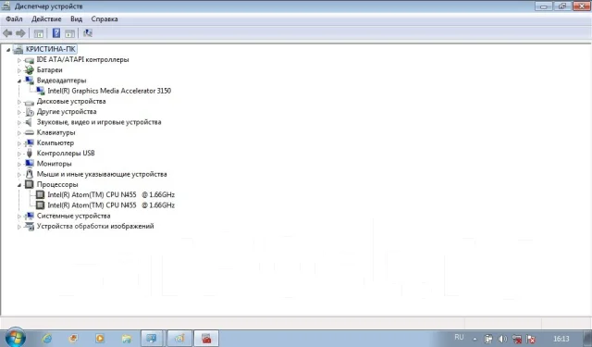
Task: Click the Мониторы category icon
Action: [29, 164]
